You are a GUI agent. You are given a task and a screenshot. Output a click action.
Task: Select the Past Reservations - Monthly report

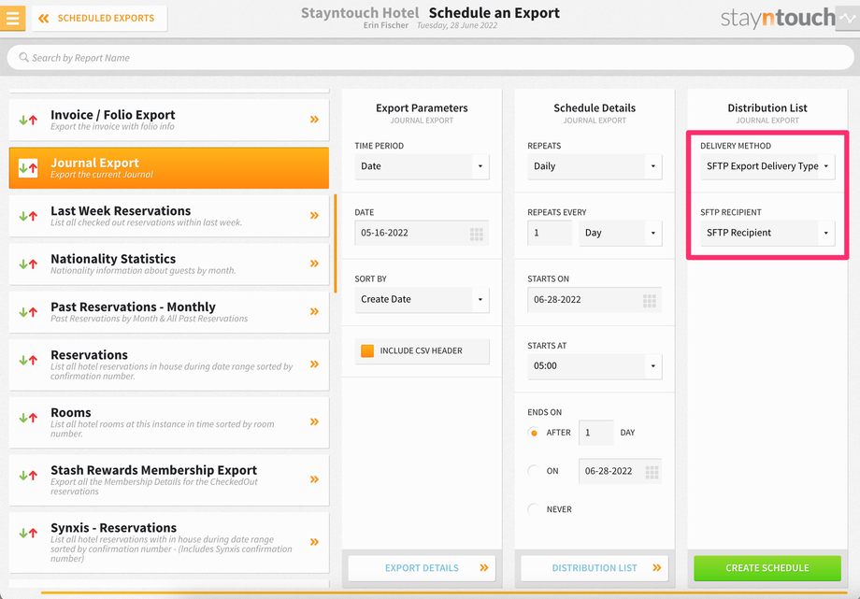[x=169, y=312]
